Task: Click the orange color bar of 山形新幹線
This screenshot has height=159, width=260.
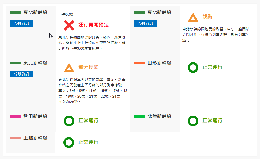Action: click(139, 63)
